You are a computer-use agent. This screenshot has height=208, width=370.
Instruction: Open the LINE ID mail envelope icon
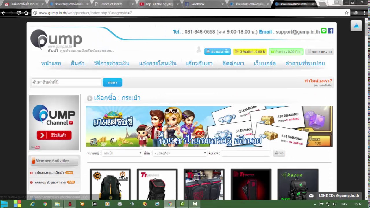[x=311, y=196]
